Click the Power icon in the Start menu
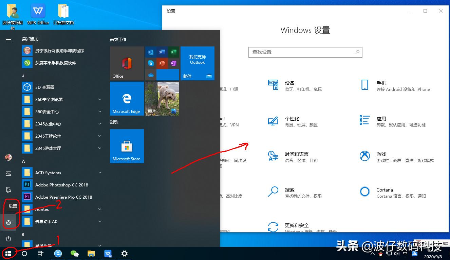This screenshot has height=260, width=450. [x=8, y=239]
